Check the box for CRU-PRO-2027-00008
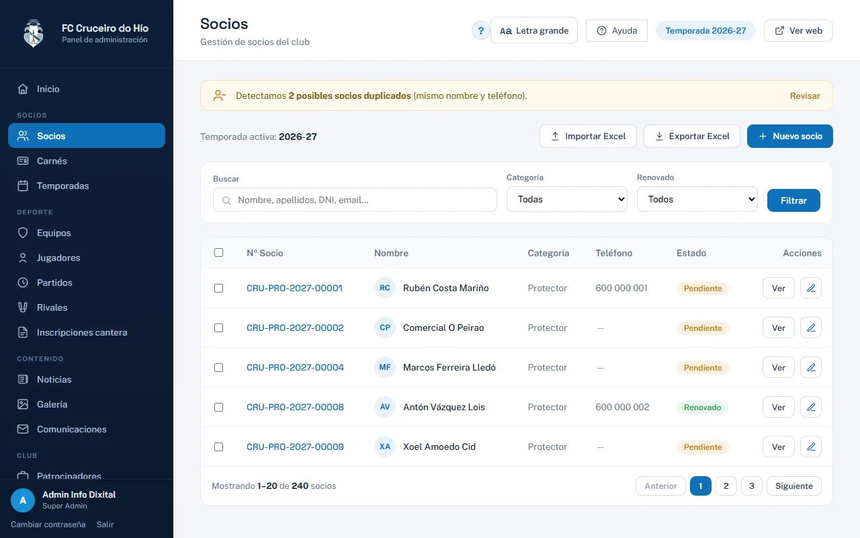The image size is (860, 538). pos(218,407)
